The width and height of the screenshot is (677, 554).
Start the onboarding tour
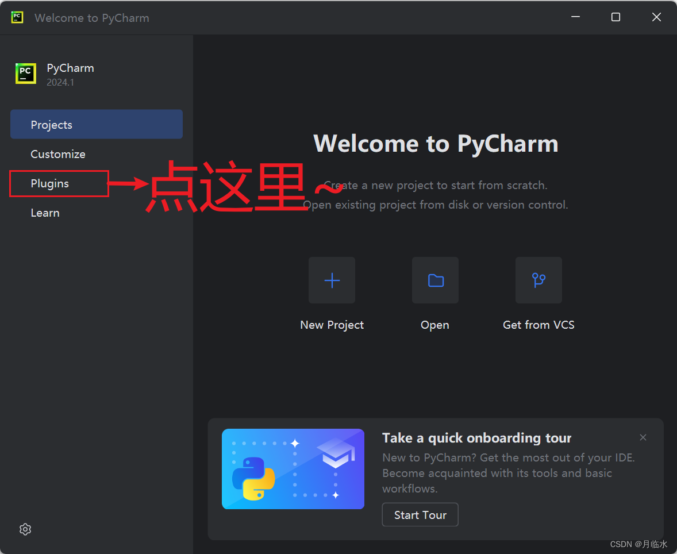(420, 515)
